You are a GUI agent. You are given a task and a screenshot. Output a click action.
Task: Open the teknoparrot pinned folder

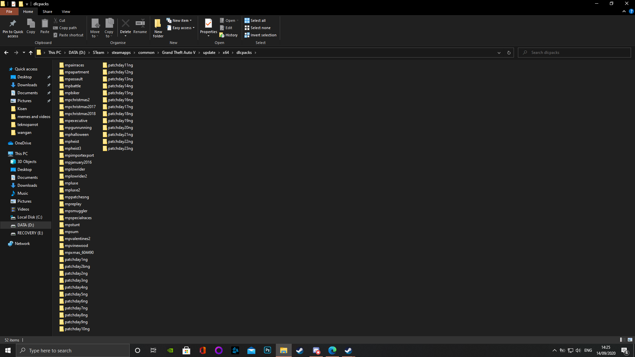tap(28, 125)
